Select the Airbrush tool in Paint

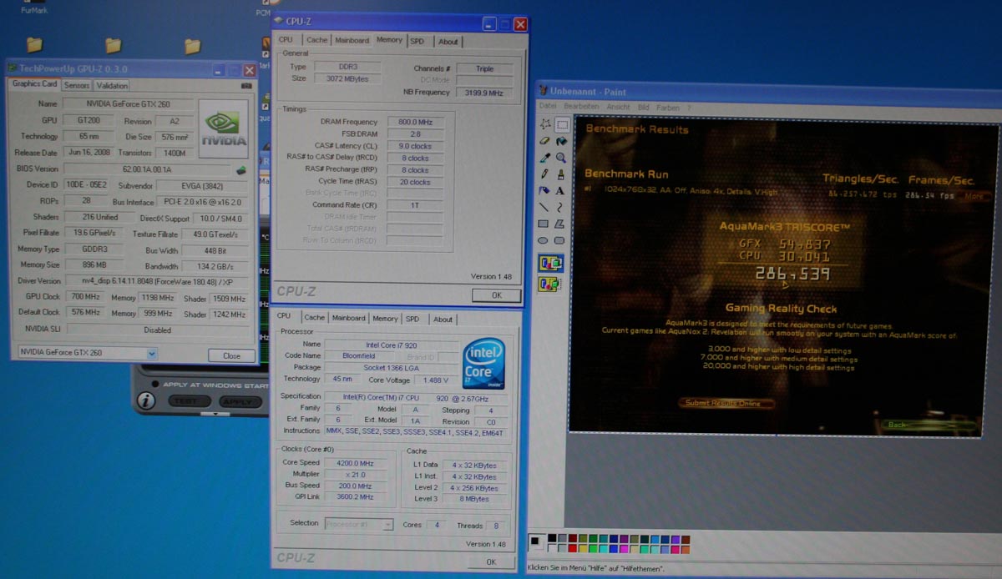pyautogui.click(x=544, y=191)
